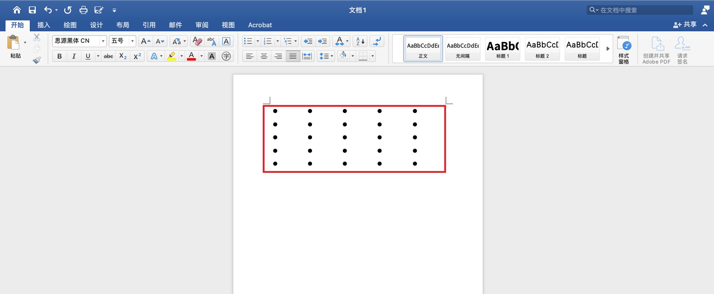Click the Print icon
The image size is (714, 294).
(x=83, y=10)
